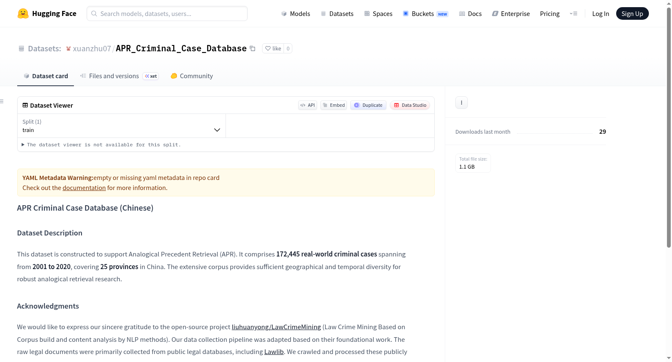Open the Lawlib link
Viewport: 672px width, 362px height.
pos(274,352)
